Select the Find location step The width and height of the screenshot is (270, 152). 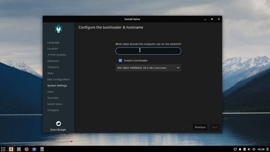57,55
